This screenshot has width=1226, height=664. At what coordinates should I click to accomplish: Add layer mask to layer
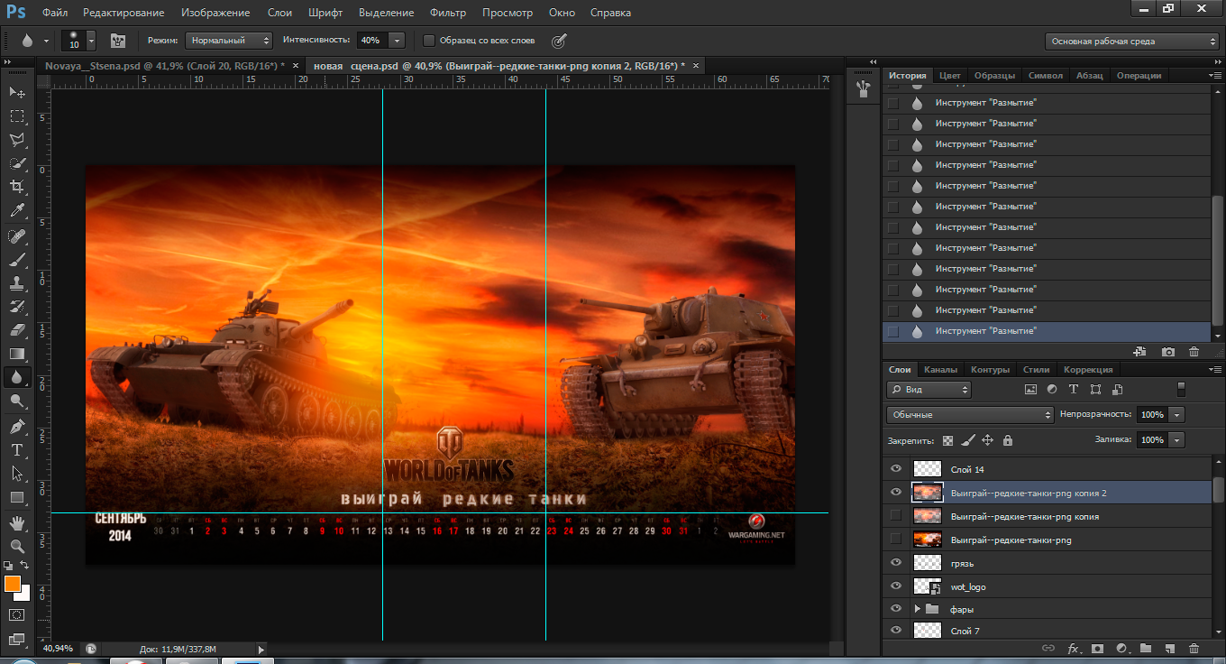coord(1097,648)
